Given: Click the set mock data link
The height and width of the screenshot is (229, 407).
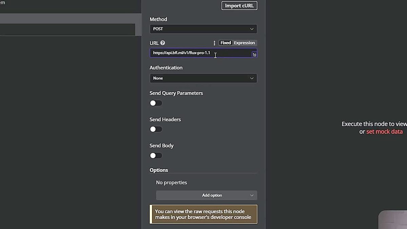Looking at the screenshot, I should click(385, 132).
